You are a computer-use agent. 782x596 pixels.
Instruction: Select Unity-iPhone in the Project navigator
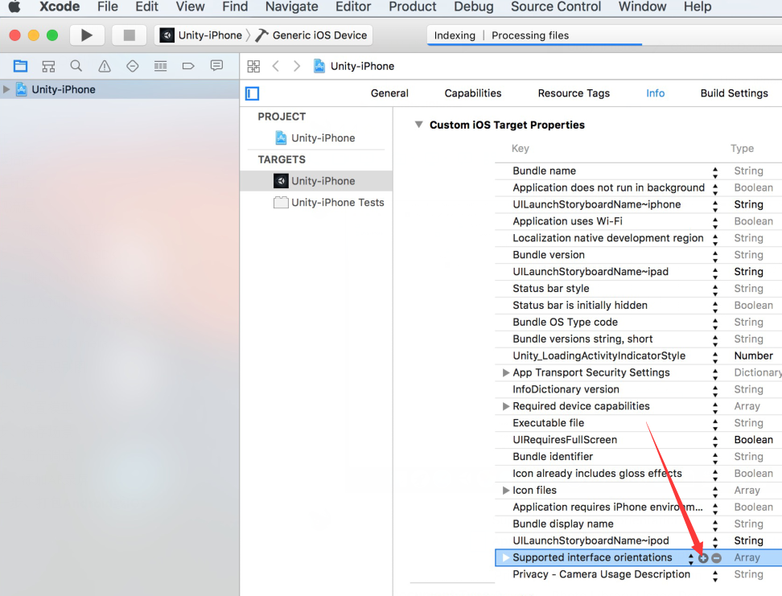click(120, 90)
